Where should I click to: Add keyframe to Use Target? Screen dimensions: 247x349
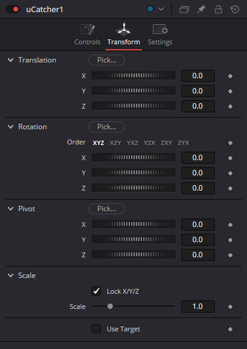tap(231, 329)
